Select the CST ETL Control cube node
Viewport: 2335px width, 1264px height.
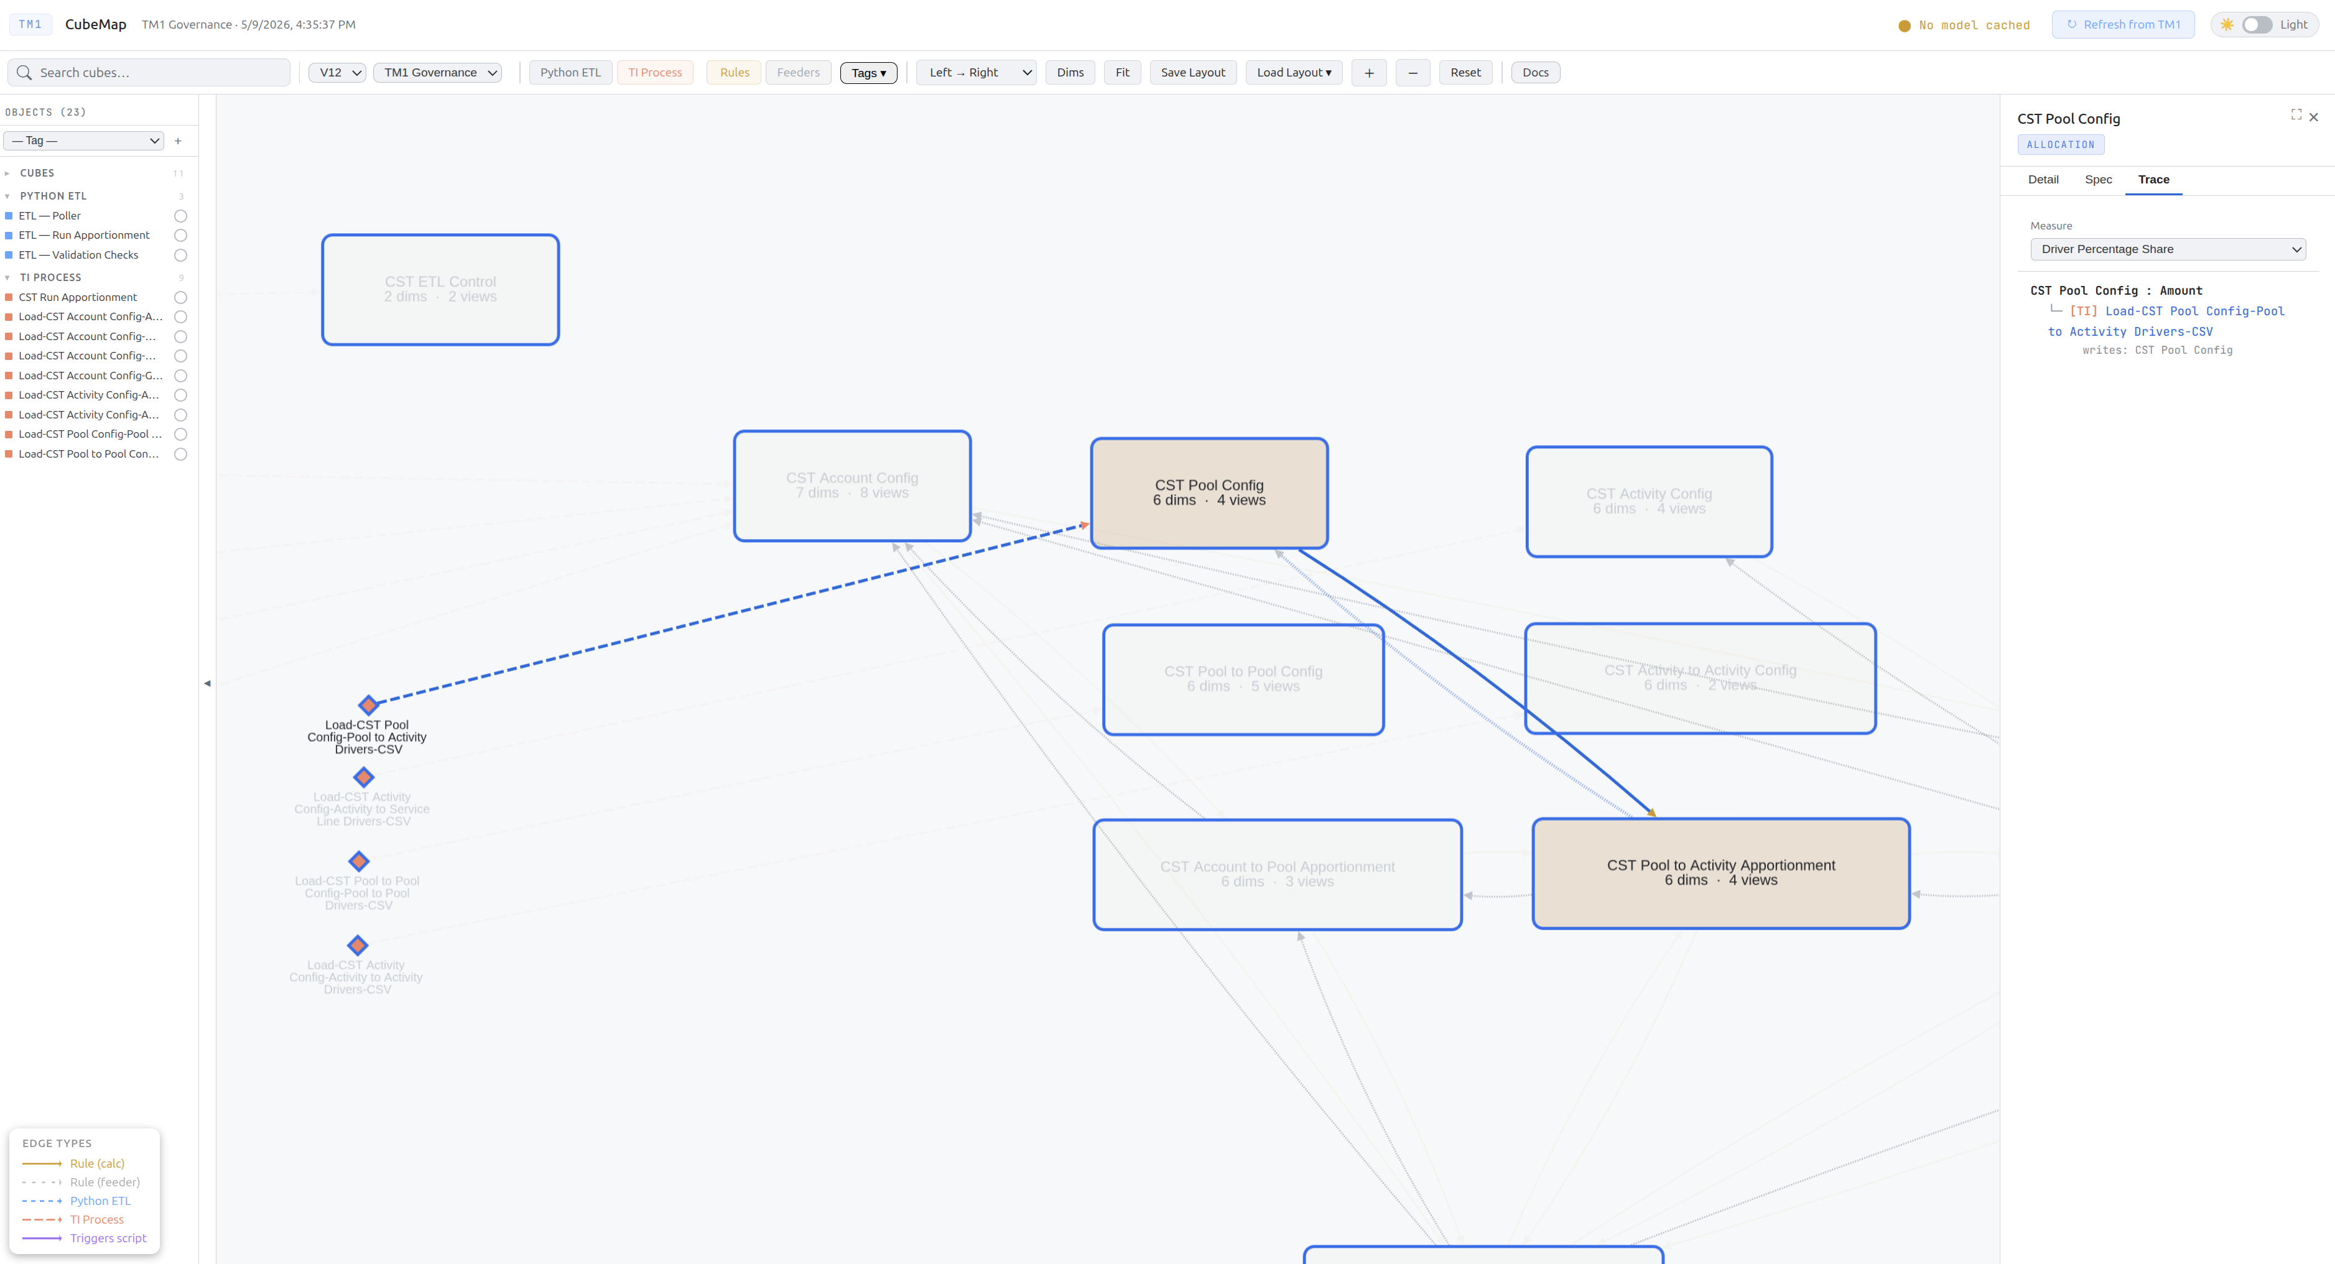coord(440,289)
